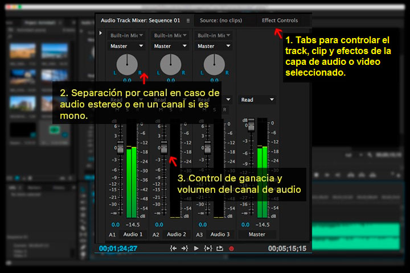Click the 0.0 volume value above A2
The height and width of the screenshot is (273, 410).
point(159,225)
